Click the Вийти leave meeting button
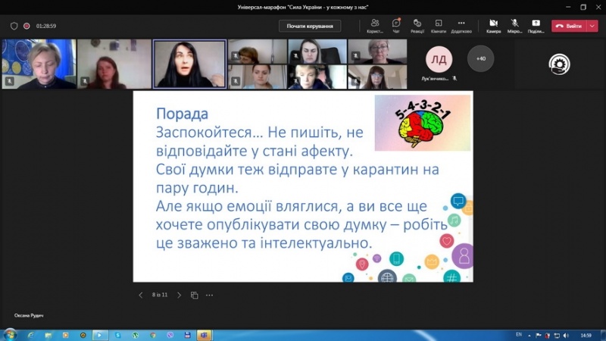This screenshot has width=606, height=341. [569, 26]
